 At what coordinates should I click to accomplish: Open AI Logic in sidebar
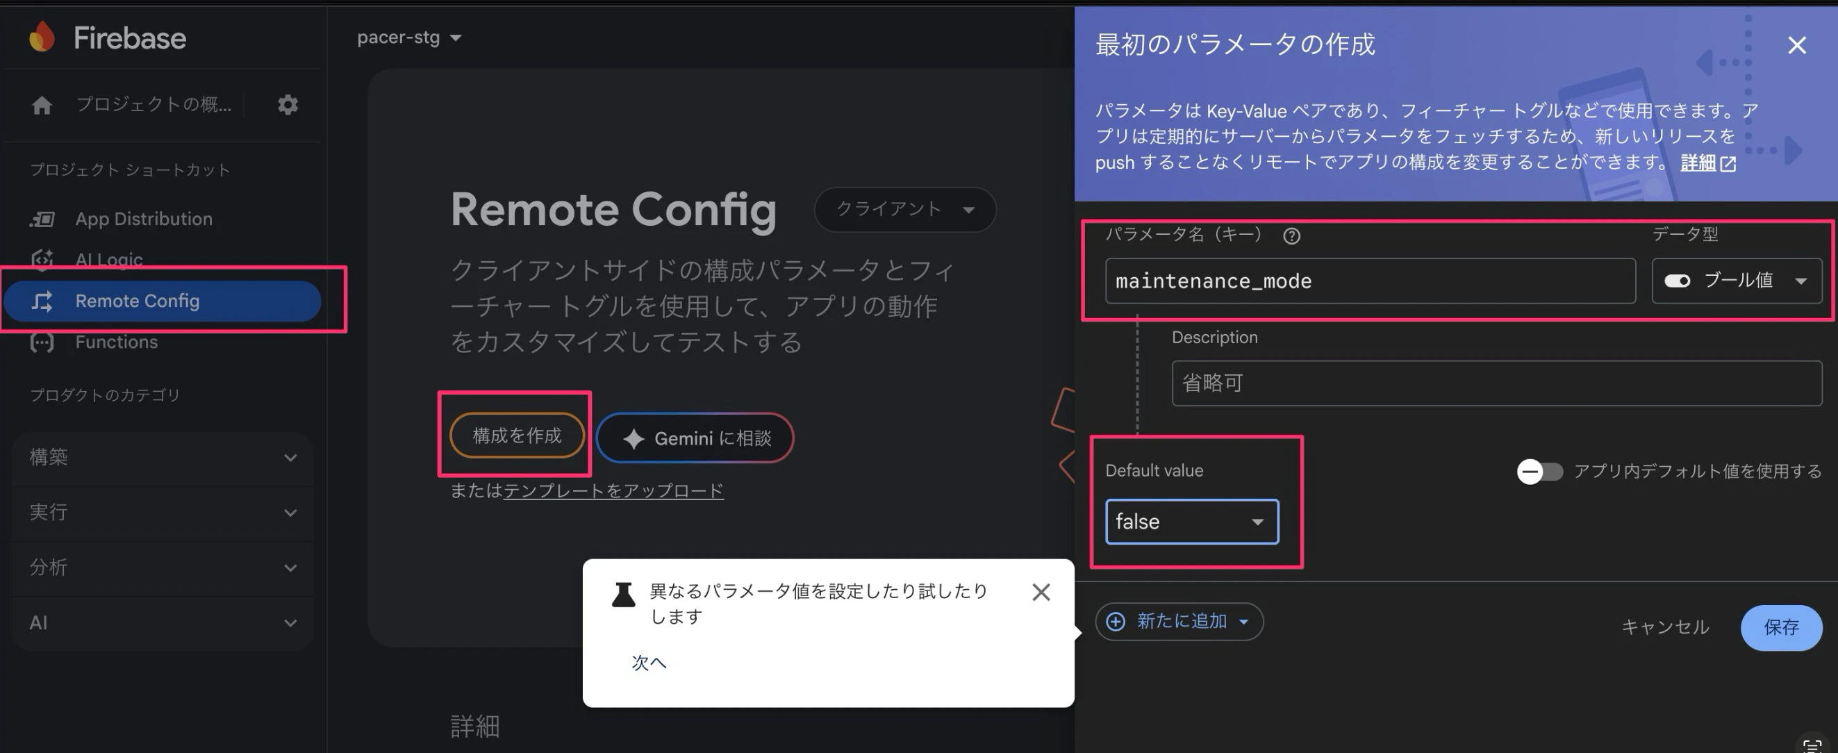[x=109, y=260]
